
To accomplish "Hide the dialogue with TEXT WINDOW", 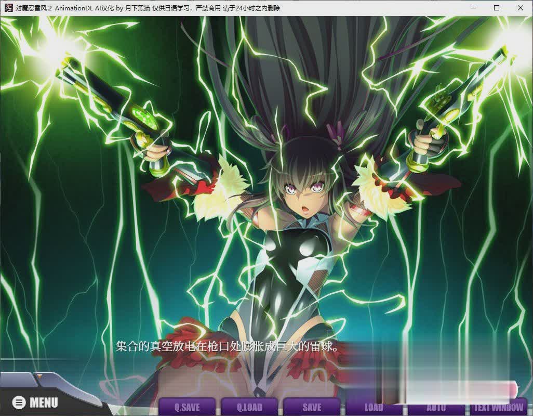I will coord(498,407).
